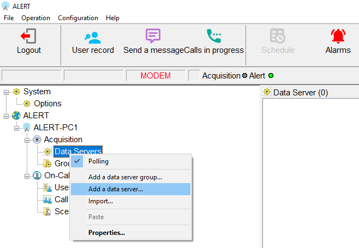The height and width of the screenshot is (248, 359).
Task: Open Properties from context menu
Action: 106,233
